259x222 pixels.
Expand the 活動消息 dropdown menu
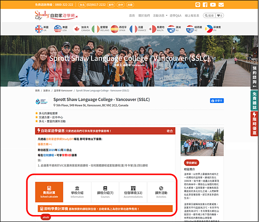160,16
